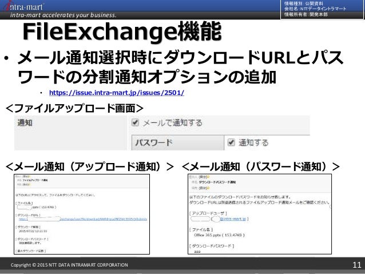The image size is (365, 274).
Task: Click the [ アップロードユーザ ] label
Action: click(x=208, y=213)
